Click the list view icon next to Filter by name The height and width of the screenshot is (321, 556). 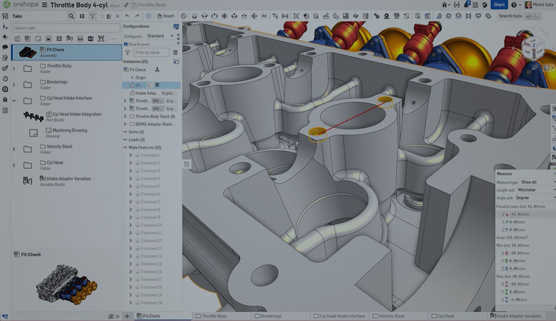pos(175,53)
